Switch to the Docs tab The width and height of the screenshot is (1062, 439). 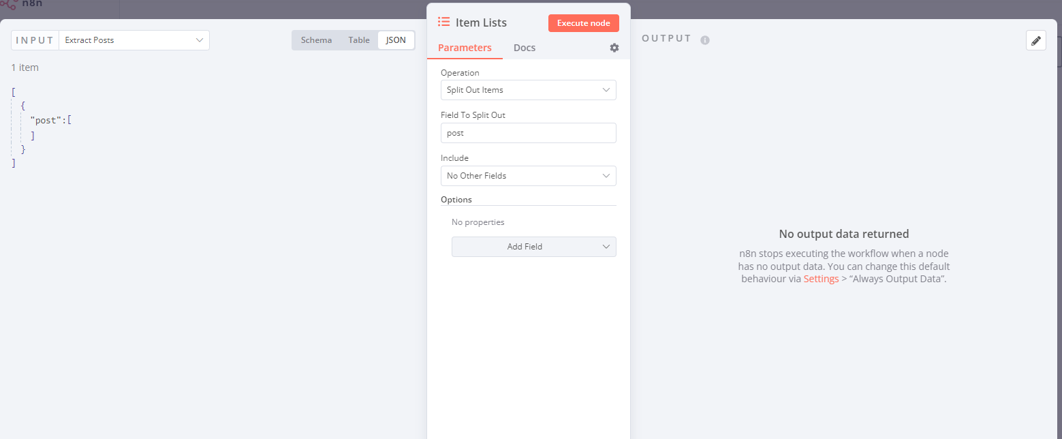524,48
